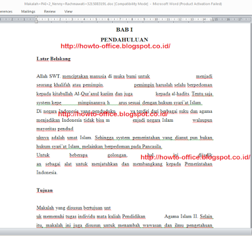Click the document title in the title bar

click(x=123, y=4)
